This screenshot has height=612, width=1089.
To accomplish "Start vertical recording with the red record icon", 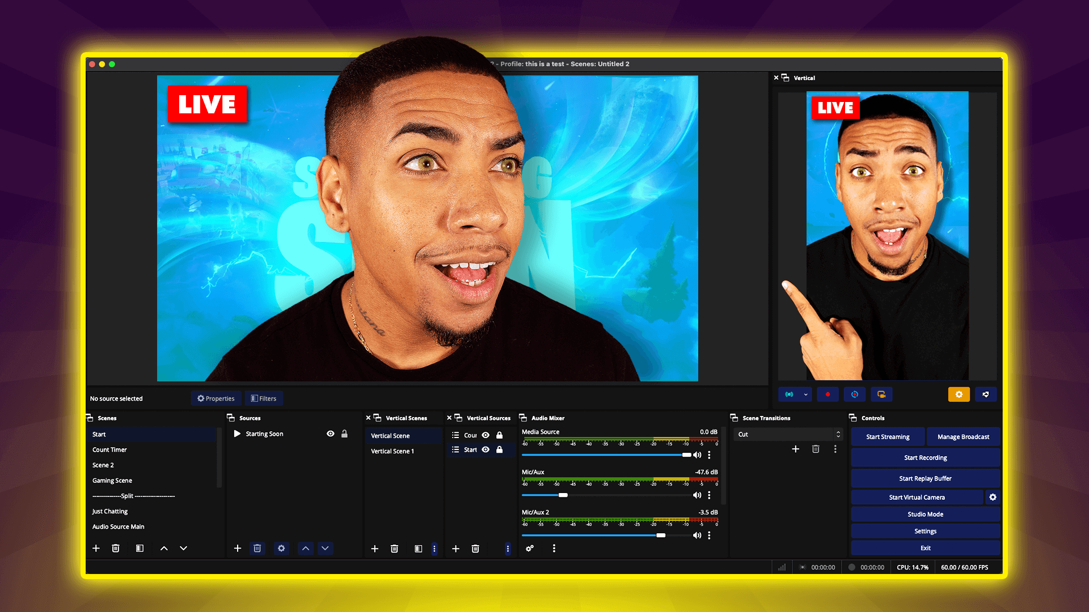I will 828,394.
